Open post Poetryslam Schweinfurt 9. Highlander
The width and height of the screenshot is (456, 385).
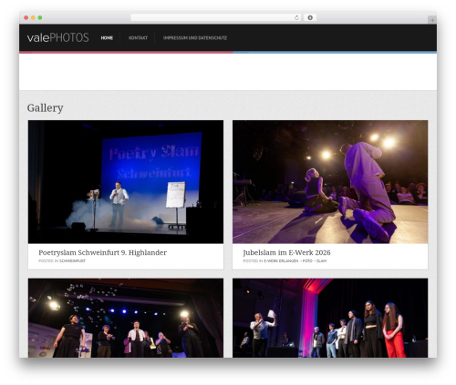click(x=102, y=252)
